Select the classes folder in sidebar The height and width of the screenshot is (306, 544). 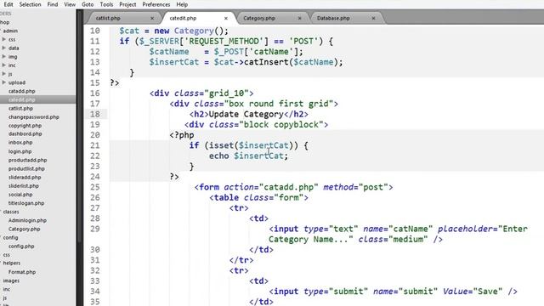(11, 212)
